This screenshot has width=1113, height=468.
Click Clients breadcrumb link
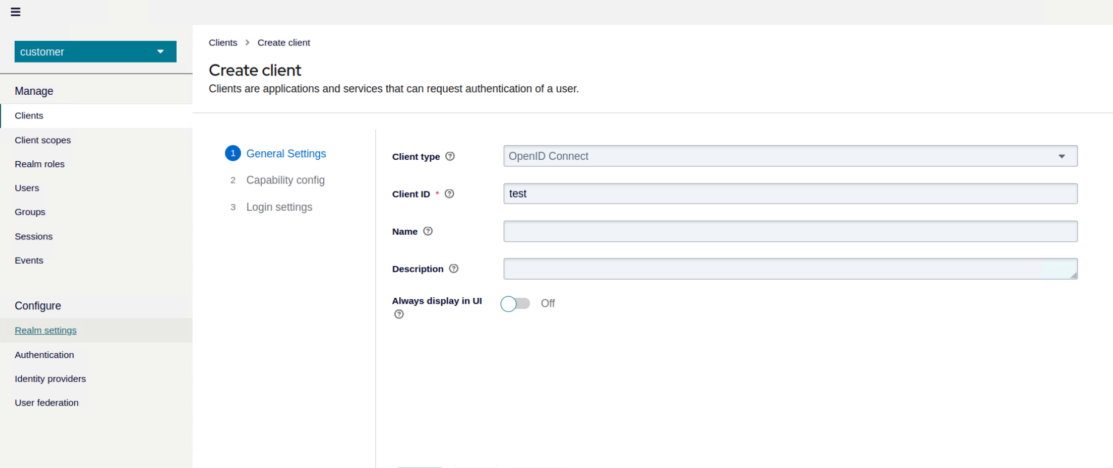tap(223, 43)
